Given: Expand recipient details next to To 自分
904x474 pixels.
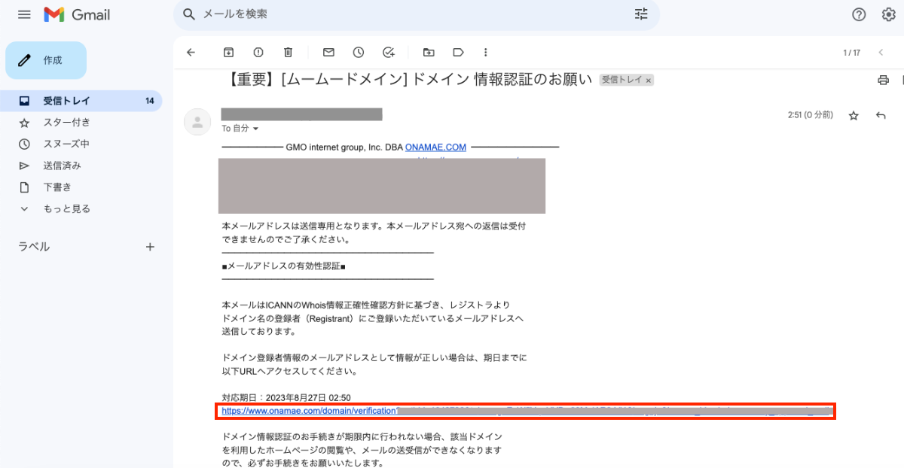Looking at the screenshot, I should pyautogui.click(x=255, y=129).
